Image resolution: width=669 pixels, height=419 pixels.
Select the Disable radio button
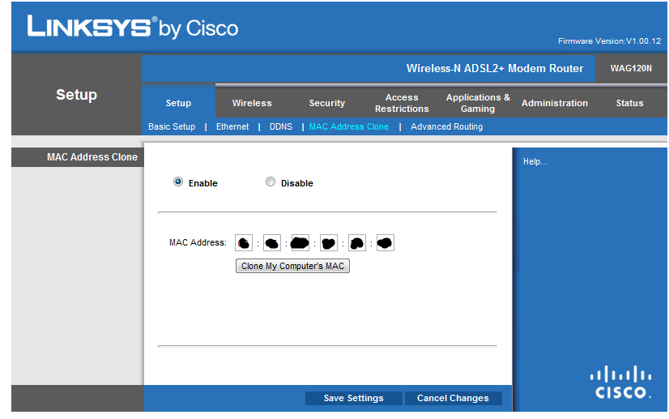(270, 182)
